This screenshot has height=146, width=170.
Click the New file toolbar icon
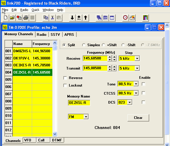pos(6,18)
